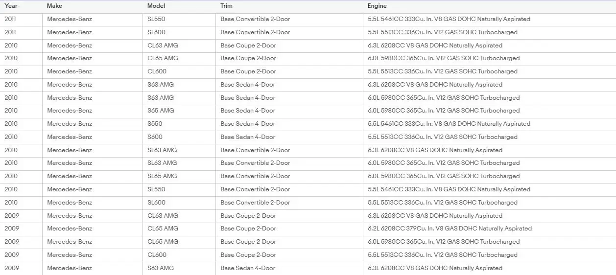Select the SL600 model cell in the 2011 row

tap(179, 33)
